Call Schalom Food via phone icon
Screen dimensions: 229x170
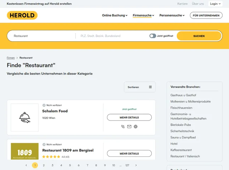pos(123,127)
